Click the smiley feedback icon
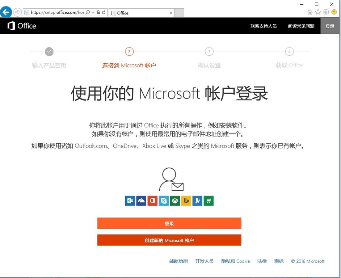The image size is (341, 278). (334, 12)
